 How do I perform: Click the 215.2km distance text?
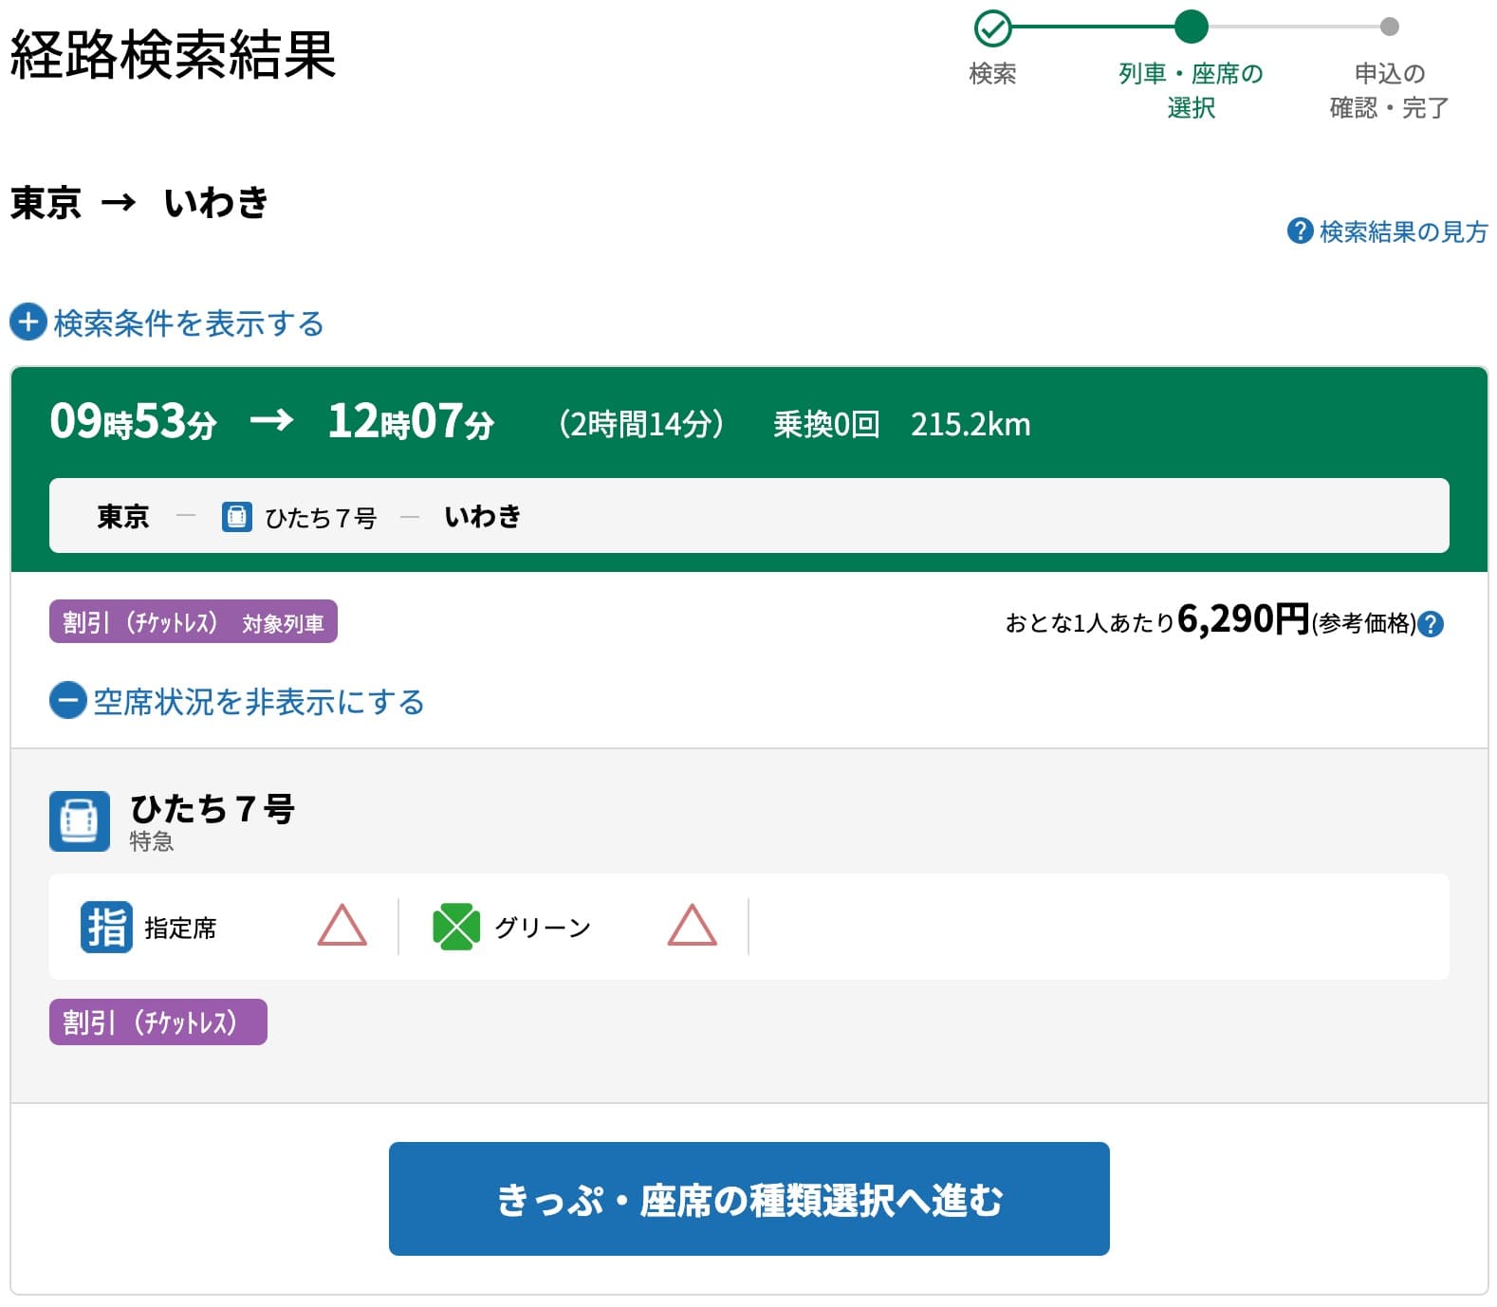point(970,424)
